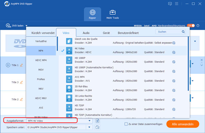Remove Title 1 with the X icon

tap(202, 60)
